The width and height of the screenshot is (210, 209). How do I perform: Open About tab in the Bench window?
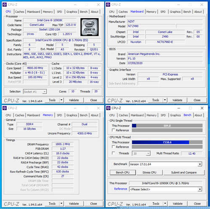(x=198, y=115)
